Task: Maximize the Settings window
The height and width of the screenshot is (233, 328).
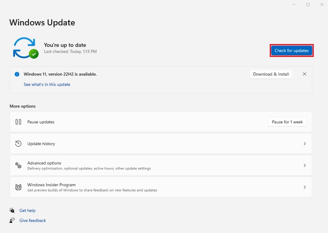Action: click(308, 4)
